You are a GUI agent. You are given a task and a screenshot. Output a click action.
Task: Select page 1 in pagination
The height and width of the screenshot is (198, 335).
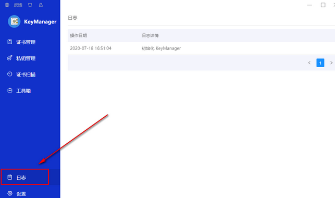[x=320, y=63]
